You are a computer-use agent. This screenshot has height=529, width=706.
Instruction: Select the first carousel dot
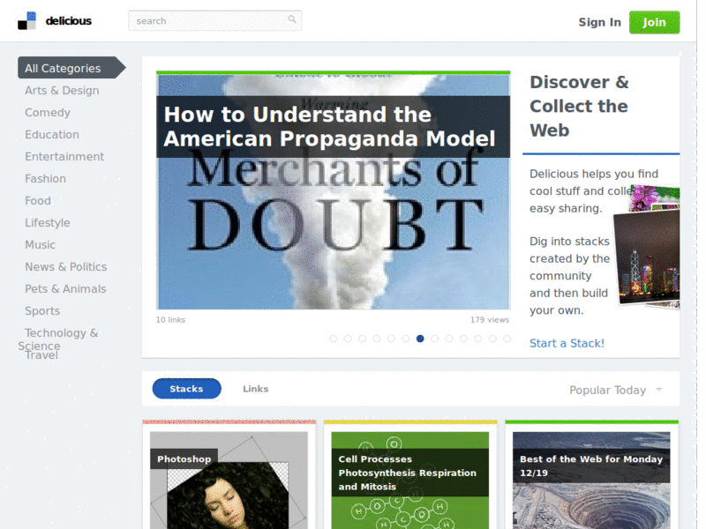click(334, 339)
